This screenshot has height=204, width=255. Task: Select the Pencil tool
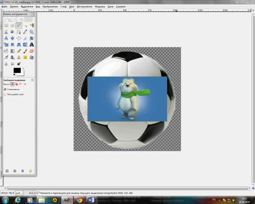19,51
